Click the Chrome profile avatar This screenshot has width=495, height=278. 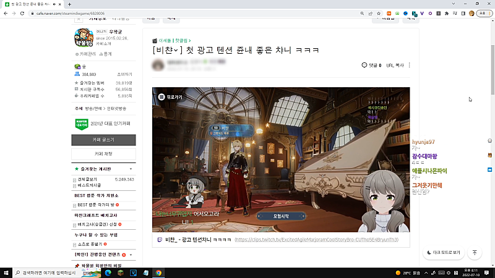coord(471,14)
